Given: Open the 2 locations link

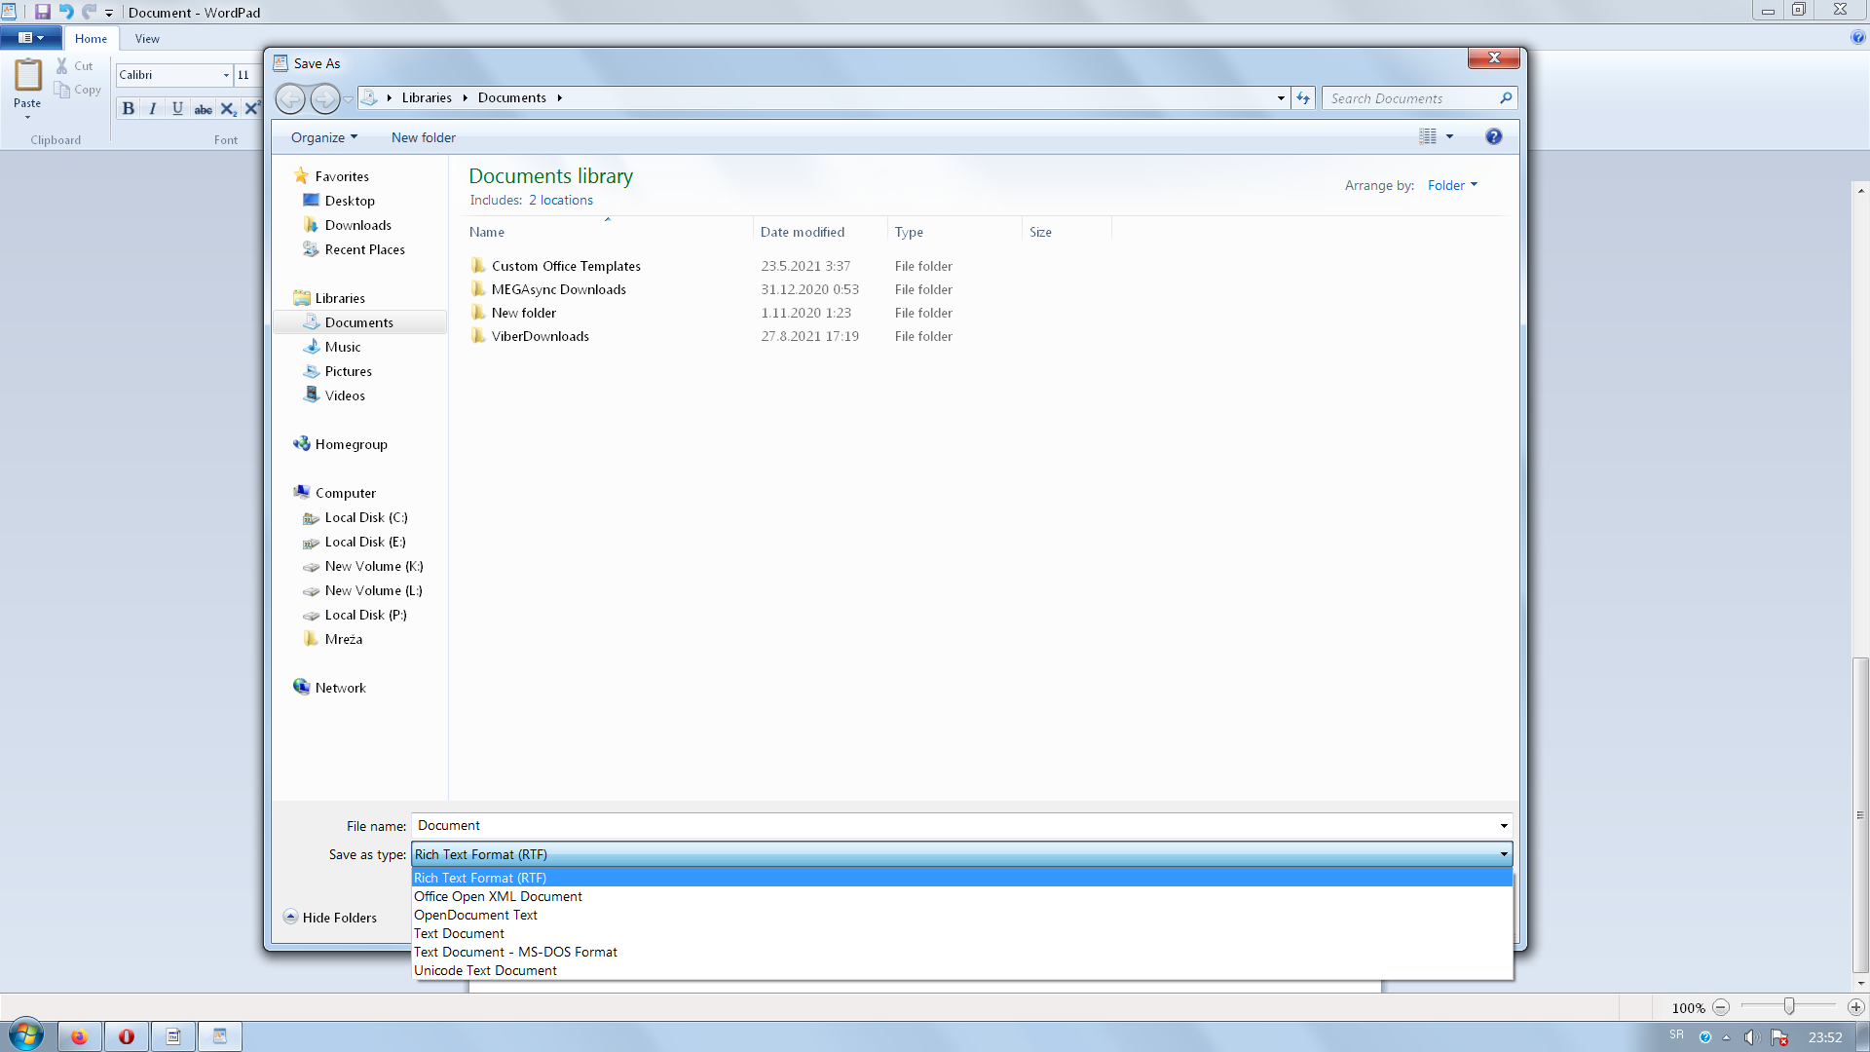Looking at the screenshot, I should (560, 200).
